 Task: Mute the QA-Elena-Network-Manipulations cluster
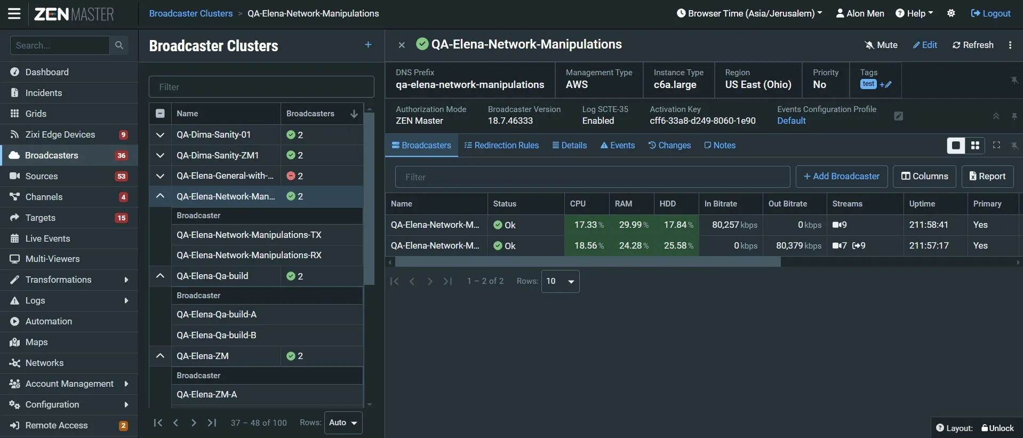click(x=881, y=45)
